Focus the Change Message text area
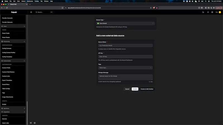 125,77
